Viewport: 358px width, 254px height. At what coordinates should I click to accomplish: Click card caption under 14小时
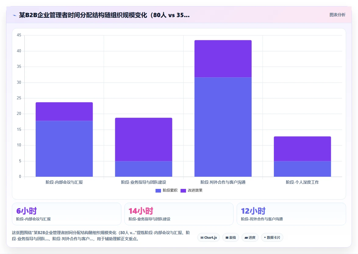tap(149, 219)
